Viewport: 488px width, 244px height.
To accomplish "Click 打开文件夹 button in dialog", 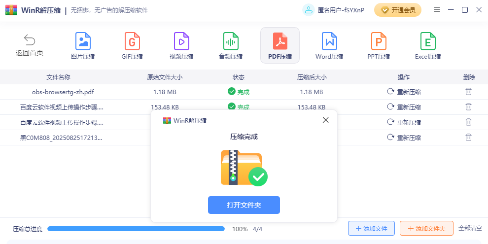I will (244, 205).
